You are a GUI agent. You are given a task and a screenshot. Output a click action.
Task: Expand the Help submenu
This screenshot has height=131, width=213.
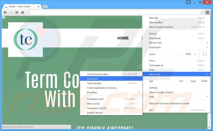(176, 97)
